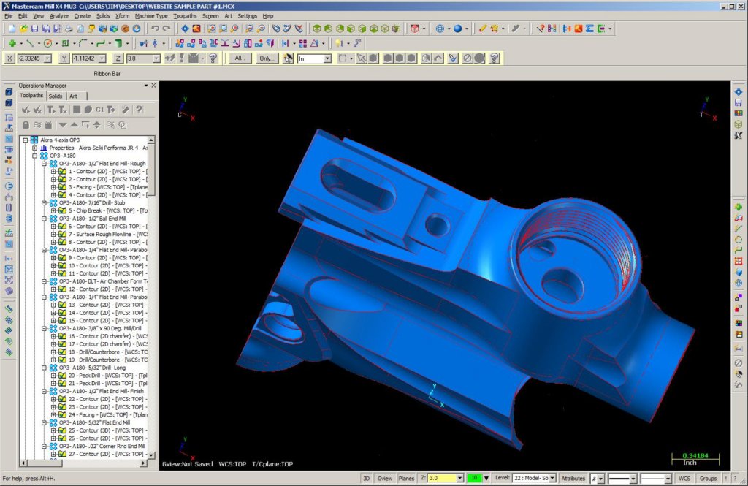Click the WCS button in status bar
Image resolution: width=748 pixels, height=486 pixels.
tap(684, 478)
